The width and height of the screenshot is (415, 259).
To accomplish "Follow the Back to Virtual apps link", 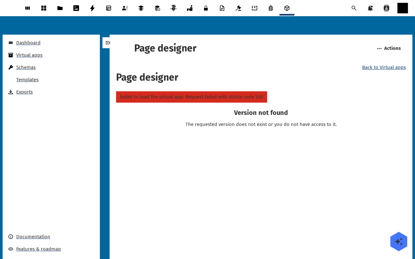I will tap(384, 67).
